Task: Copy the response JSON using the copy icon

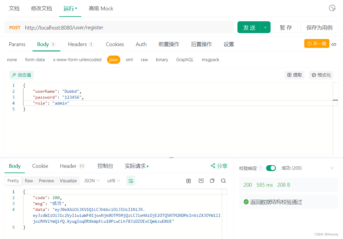Action: (x=212, y=181)
